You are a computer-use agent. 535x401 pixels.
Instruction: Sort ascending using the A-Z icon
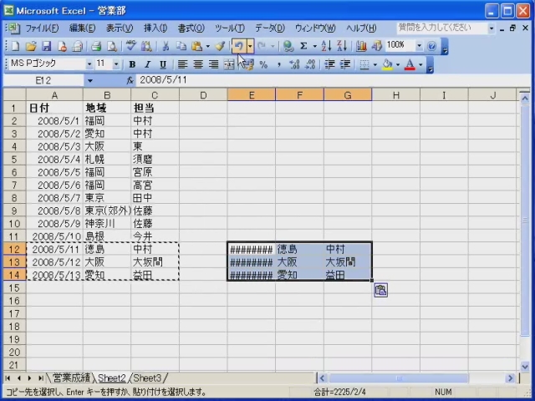325,47
